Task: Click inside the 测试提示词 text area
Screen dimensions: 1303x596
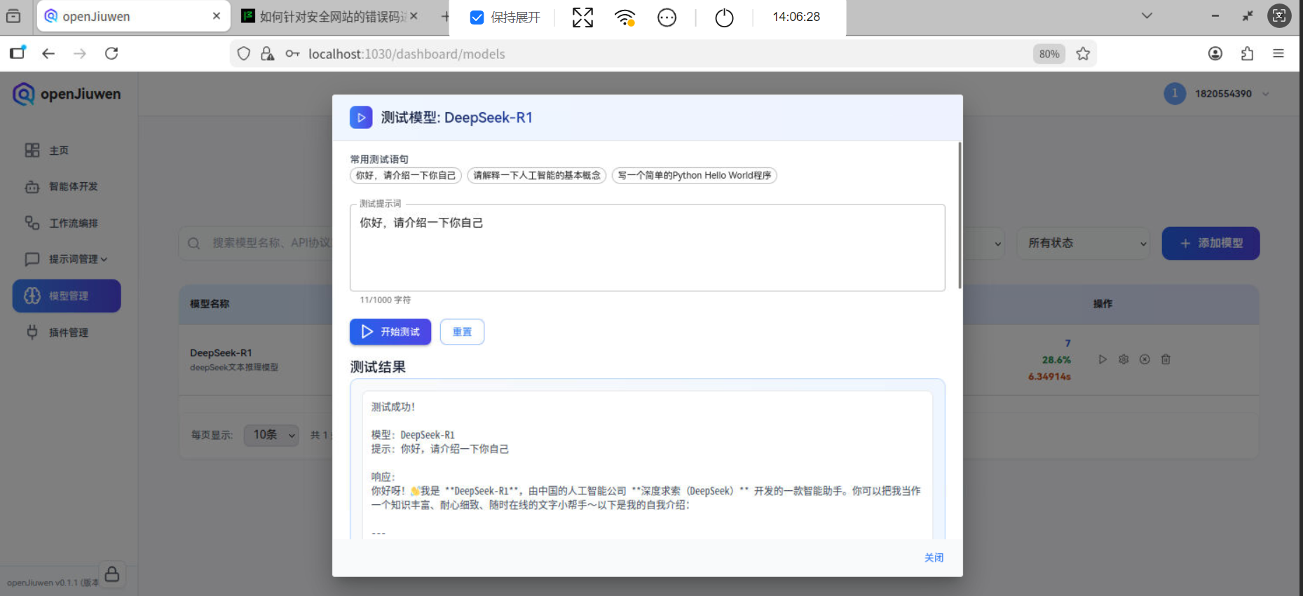Action: tap(648, 248)
